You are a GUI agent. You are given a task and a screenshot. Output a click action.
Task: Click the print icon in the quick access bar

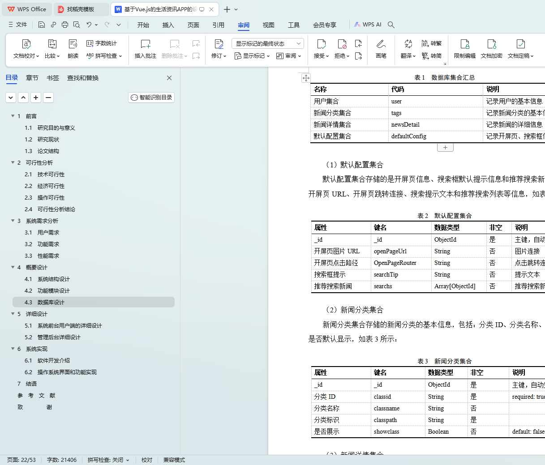(65, 25)
